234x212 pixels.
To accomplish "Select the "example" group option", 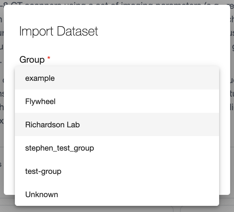I will click(x=117, y=78).
